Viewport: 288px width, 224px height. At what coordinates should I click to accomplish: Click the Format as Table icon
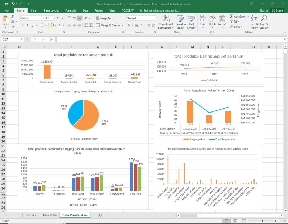[x=180, y=22]
